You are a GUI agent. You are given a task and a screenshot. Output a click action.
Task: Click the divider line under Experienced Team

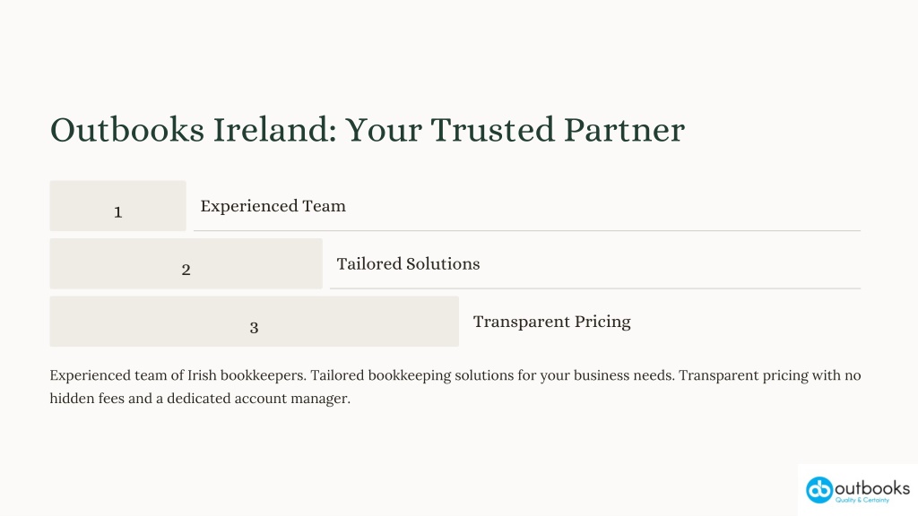527,230
